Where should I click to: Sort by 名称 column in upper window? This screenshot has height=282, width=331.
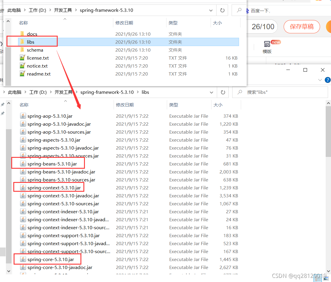click(x=23, y=23)
